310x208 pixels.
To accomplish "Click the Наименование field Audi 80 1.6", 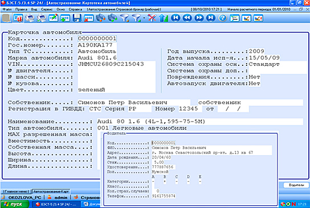I will (x=200, y=122).
